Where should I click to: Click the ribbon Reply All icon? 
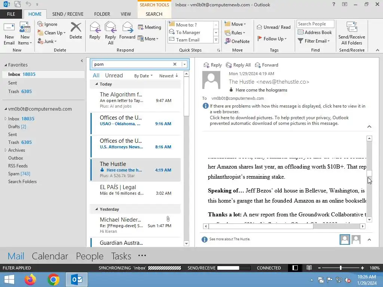(110, 33)
